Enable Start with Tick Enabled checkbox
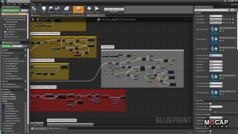The height and width of the screenshot is (134, 238). click(x=211, y=104)
